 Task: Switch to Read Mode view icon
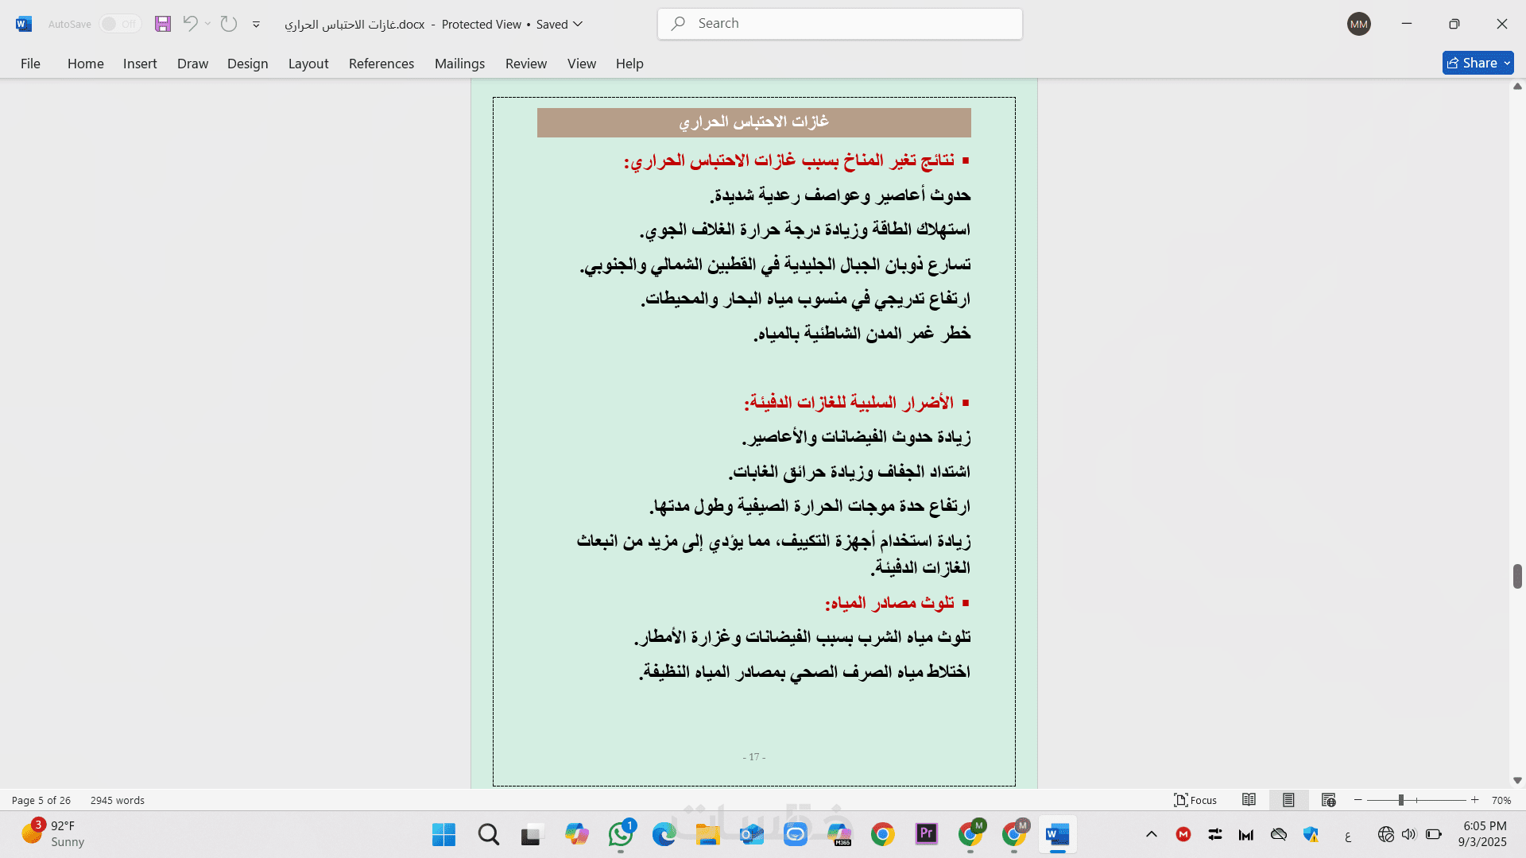pyautogui.click(x=1249, y=800)
